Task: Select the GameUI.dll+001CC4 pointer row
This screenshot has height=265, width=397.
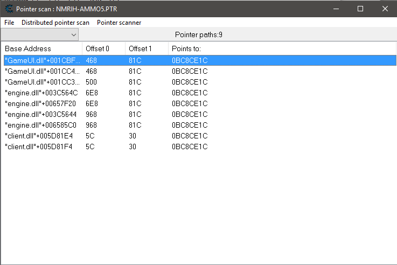Action: point(42,71)
